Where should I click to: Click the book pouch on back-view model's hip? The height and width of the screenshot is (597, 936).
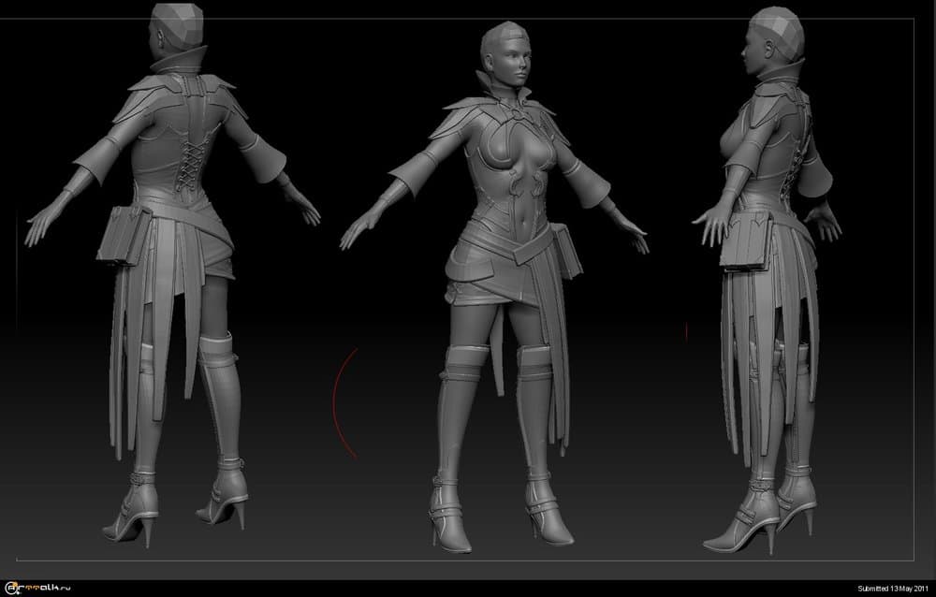[x=124, y=234]
